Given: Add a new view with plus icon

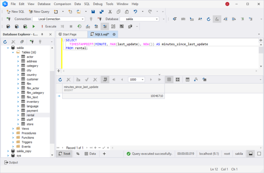Looking at the screenshot, I should coord(104,154).
